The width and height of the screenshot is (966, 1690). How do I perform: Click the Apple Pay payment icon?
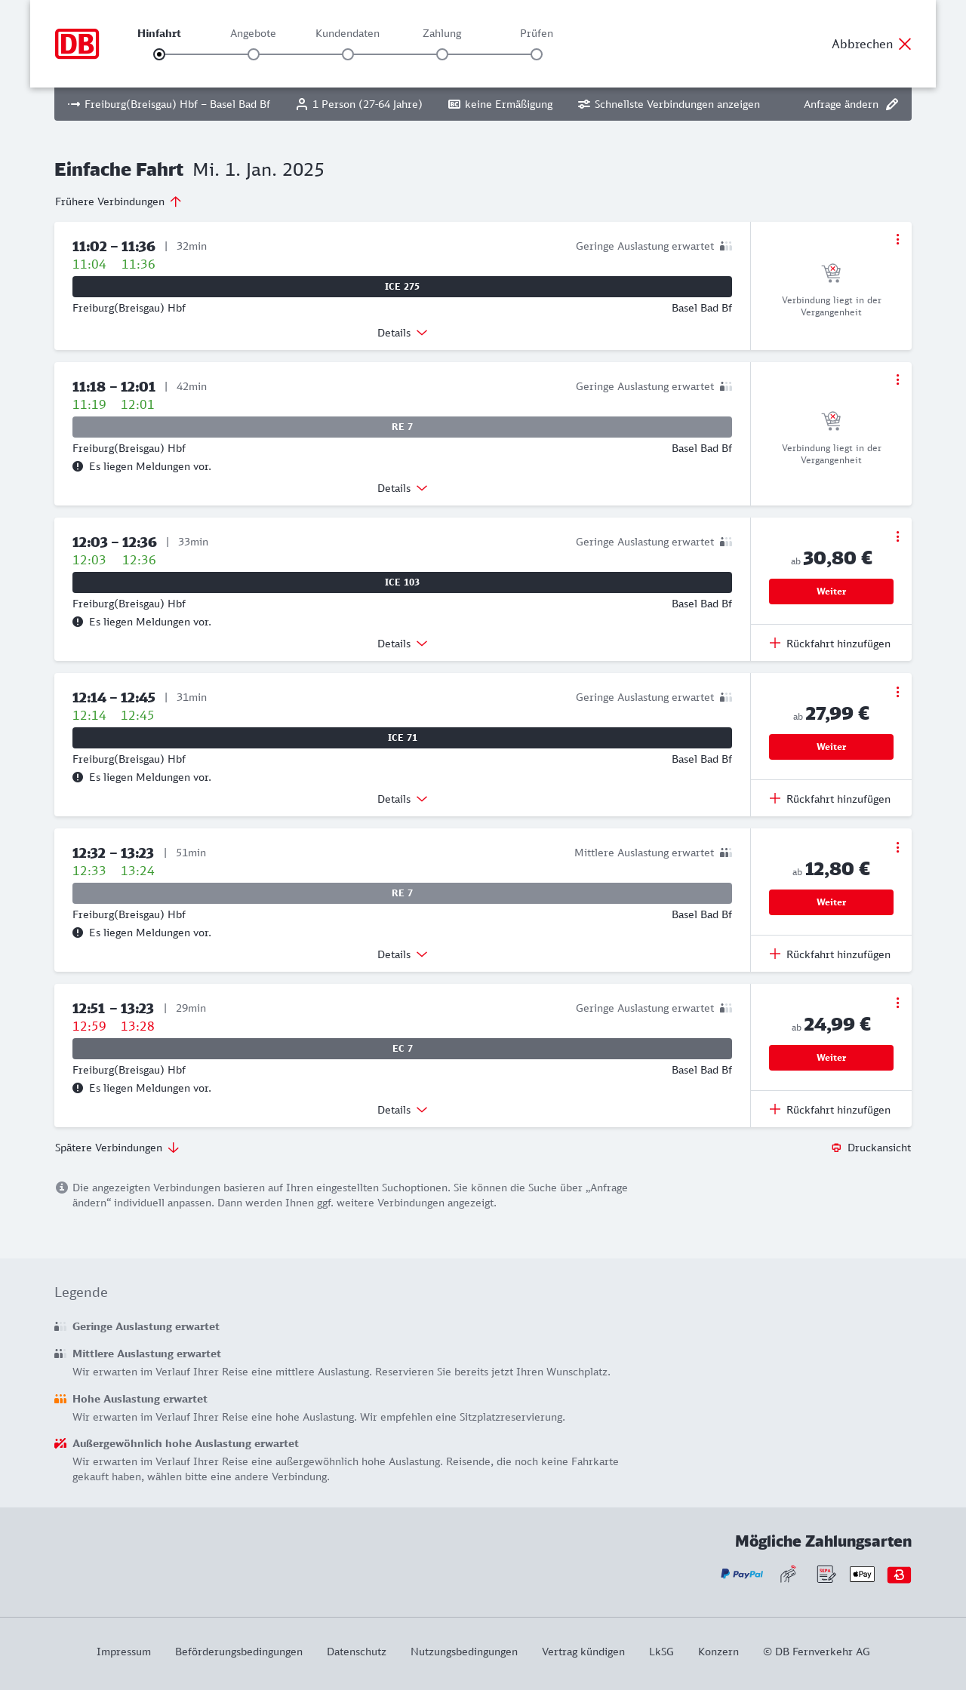click(x=862, y=1575)
